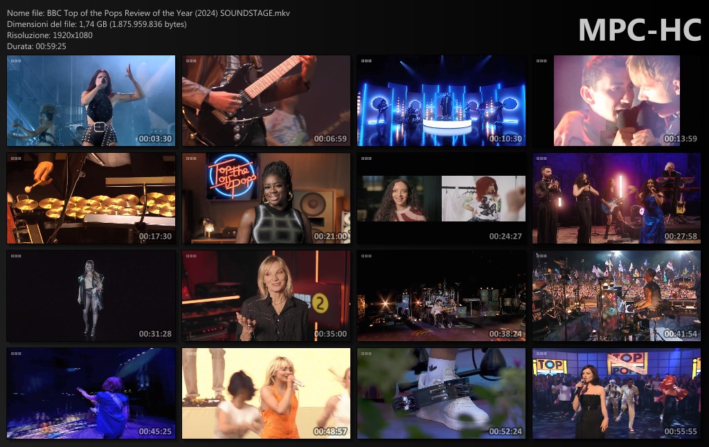
Task: Select the band performance thumbnail at 00:27:58
Action: (x=616, y=199)
